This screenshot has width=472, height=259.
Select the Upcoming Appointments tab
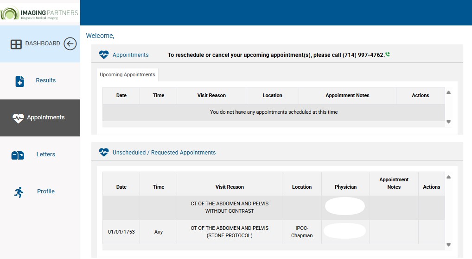tap(128, 74)
